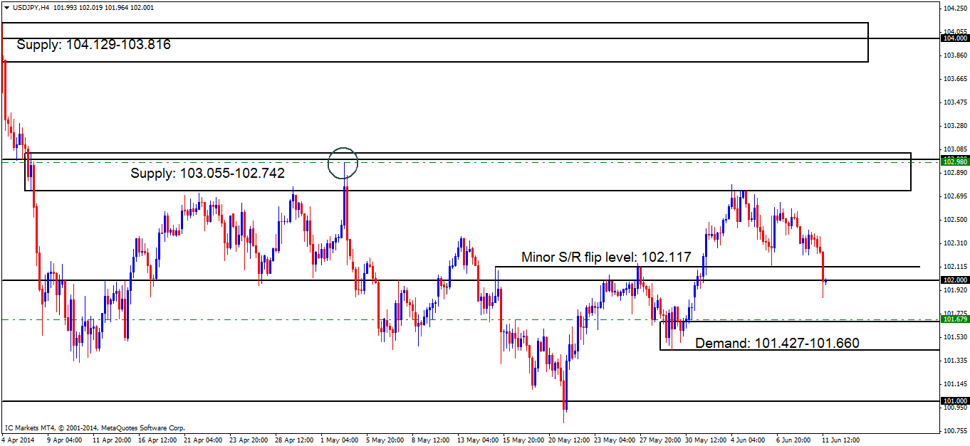Screen dimensions: 970x446
Task: Click the 101.920 price scale value
Action: [954, 290]
